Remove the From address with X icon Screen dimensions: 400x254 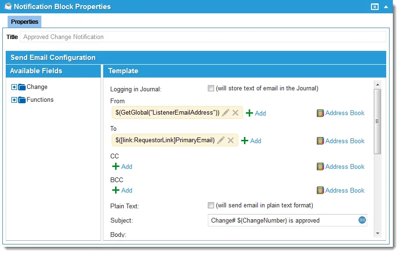235,113
